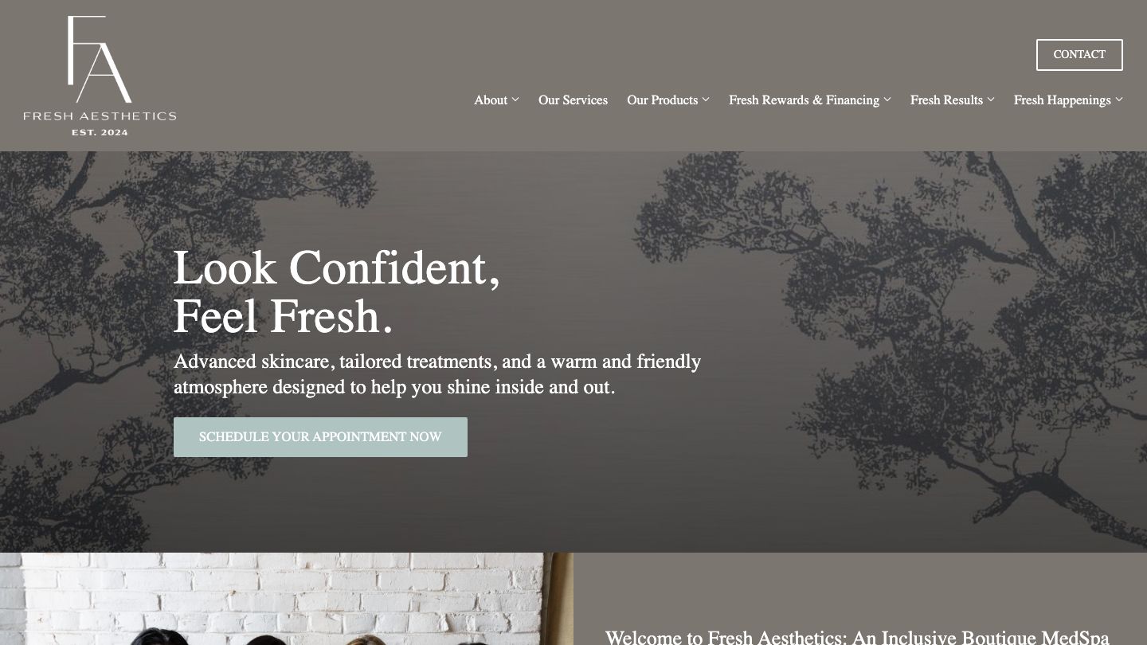Click the EST. 2024 text under logo
The height and width of the screenshot is (645, 1147).
point(100,132)
